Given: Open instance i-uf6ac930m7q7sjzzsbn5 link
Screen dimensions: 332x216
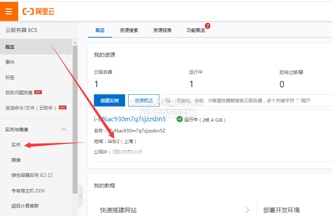Looking at the screenshot, I should click(130, 119).
